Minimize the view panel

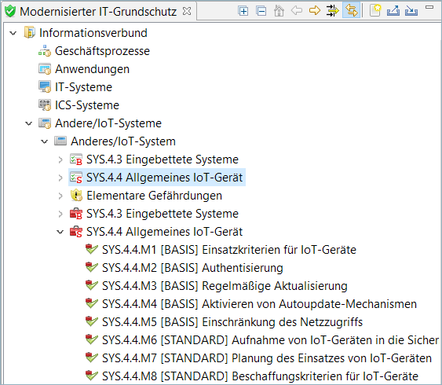coord(429,7)
